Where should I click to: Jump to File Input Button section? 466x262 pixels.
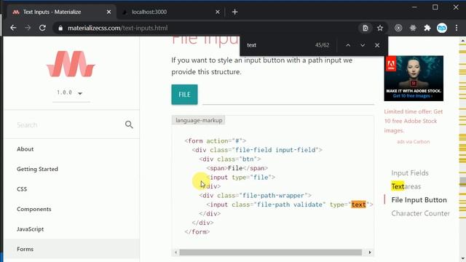[x=419, y=200]
